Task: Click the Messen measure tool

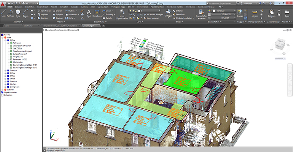Action: click(x=255, y=13)
